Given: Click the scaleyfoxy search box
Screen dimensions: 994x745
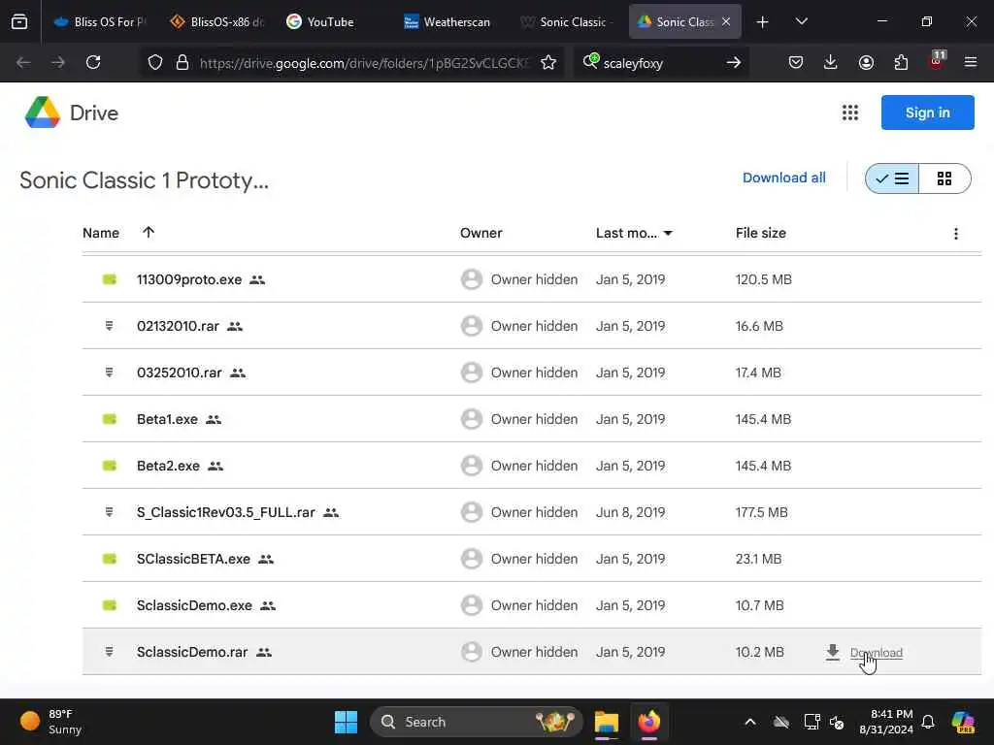Looking at the screenshot, I should pyautogui.click(x=659, y=63).
